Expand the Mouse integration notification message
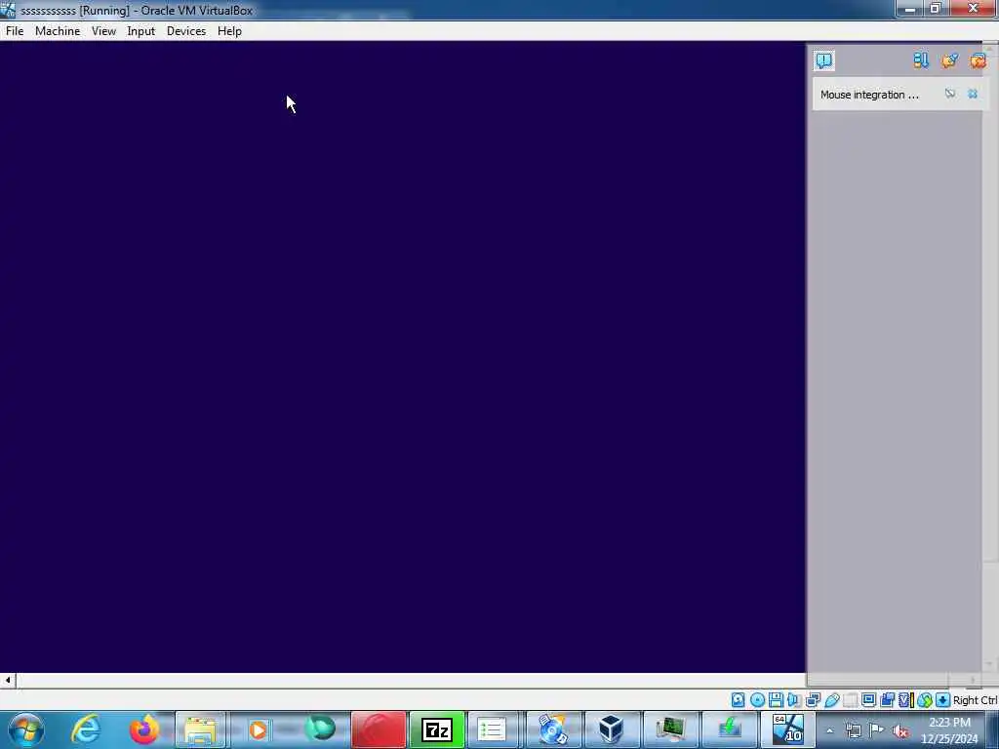Viewport: 999px width, 749px height. coord(869,95)
